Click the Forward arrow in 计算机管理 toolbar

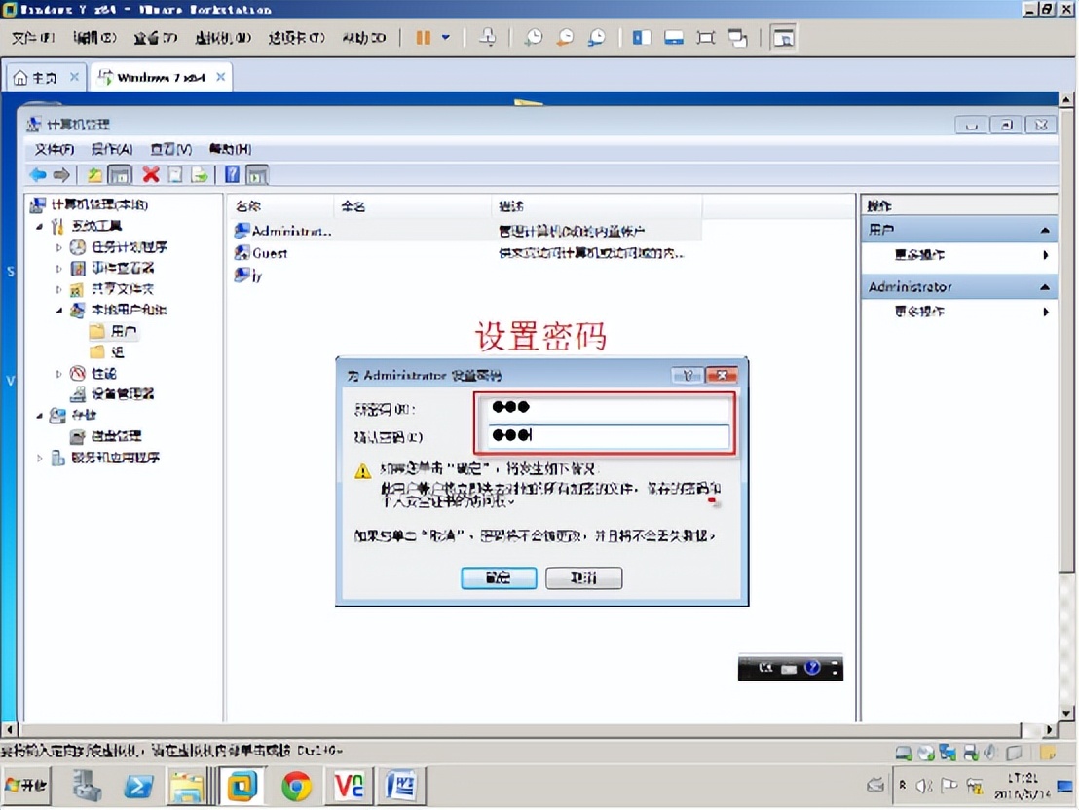[61, 175]
